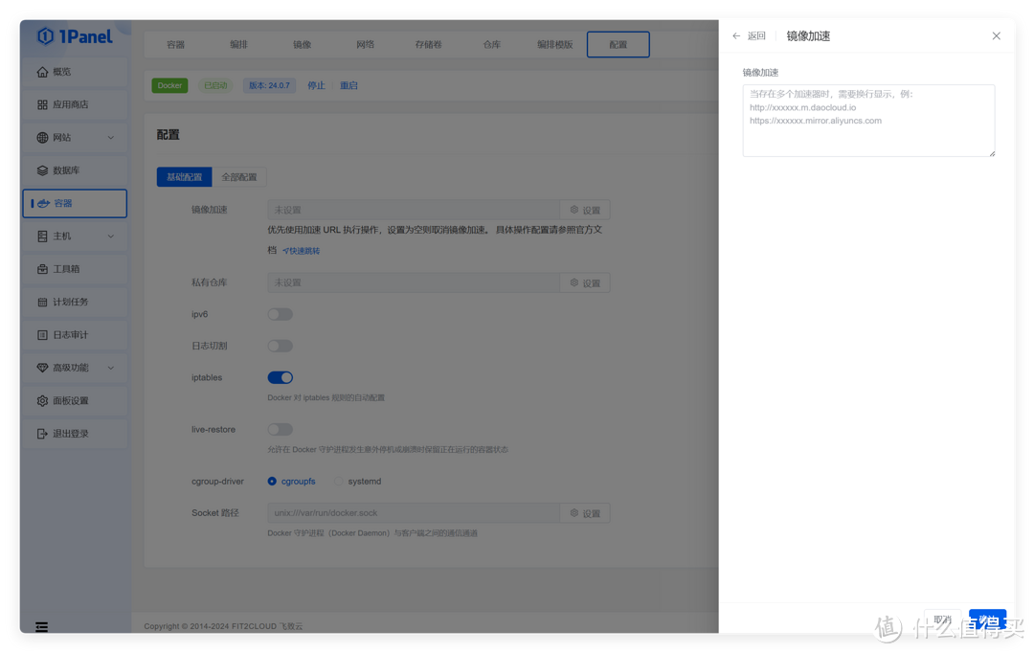The image size is (1034, 653).
Task: Expand the 网站 sidebar menu
Action: click(x=74, y=138)
